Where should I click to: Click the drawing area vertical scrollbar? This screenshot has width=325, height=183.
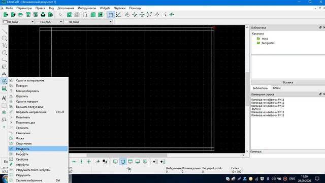point(247,89)
